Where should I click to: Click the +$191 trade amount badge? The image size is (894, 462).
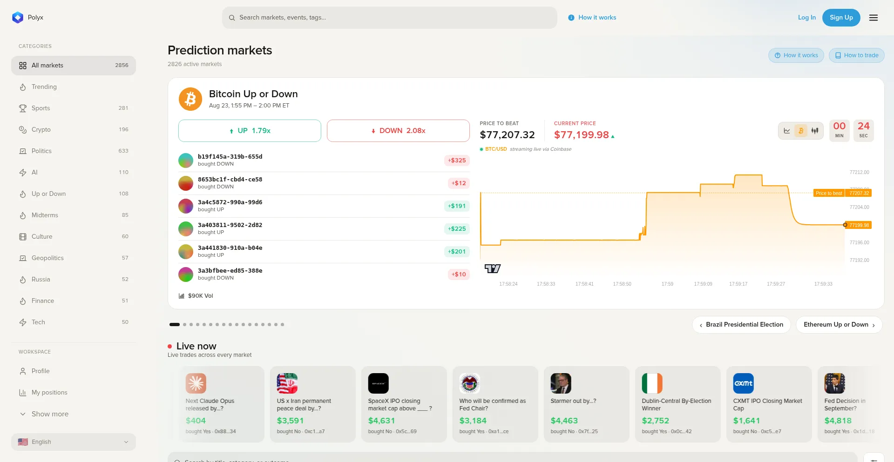click(x=457, y=206)
